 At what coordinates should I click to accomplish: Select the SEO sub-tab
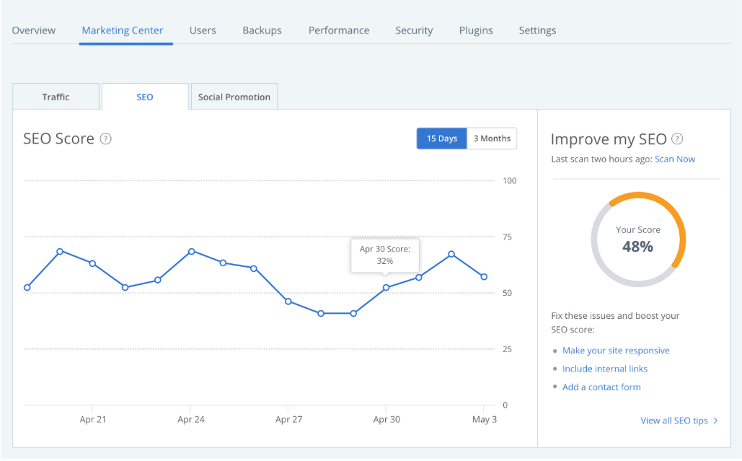point(145,97)
